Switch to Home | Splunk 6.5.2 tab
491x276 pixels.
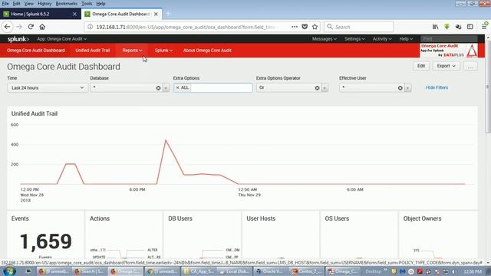[41, 14]
